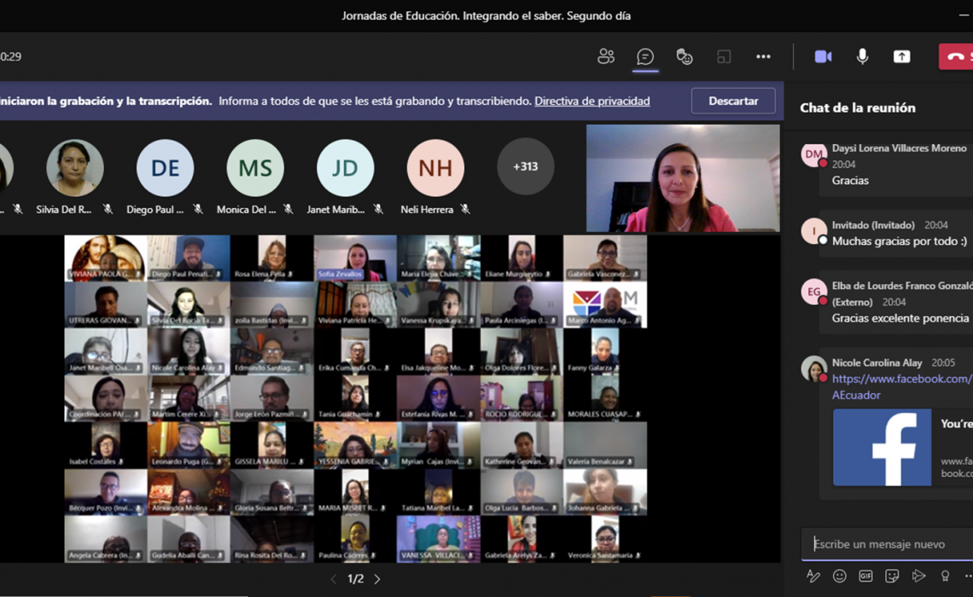
Task: Go to previous page of video grid
Action: coord(334,579)
